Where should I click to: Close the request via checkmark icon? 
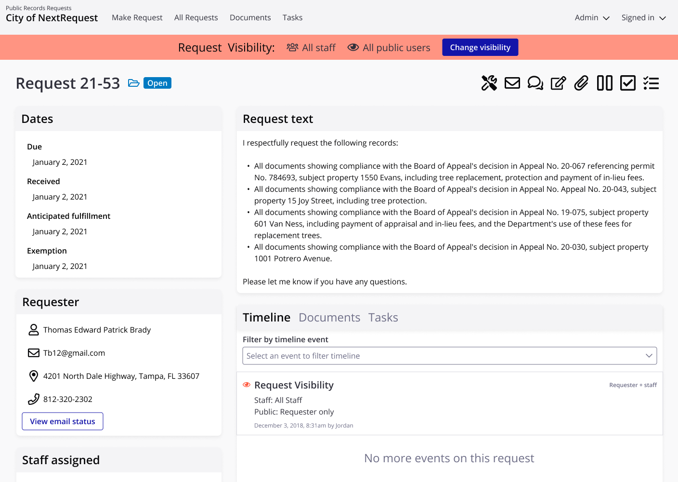(x=627, y=83)
